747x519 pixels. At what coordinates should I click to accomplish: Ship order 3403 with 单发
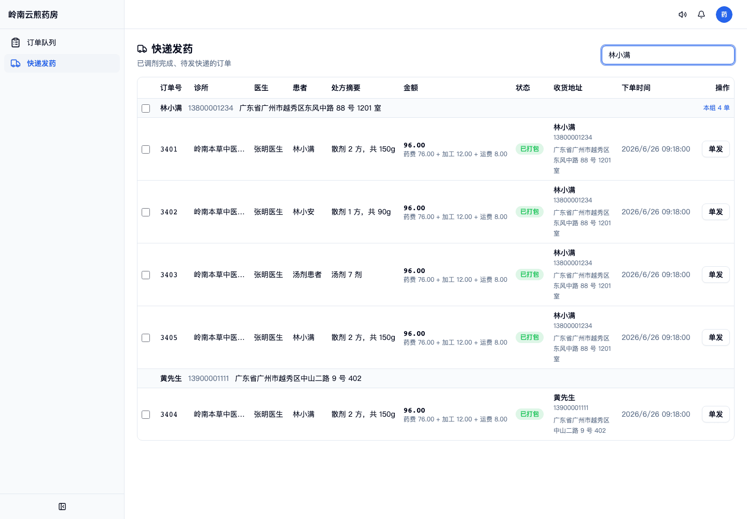(x=716, y=275)
